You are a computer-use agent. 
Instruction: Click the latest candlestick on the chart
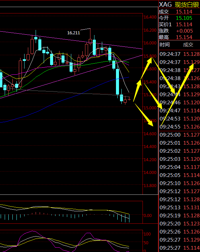click(129, 99)
